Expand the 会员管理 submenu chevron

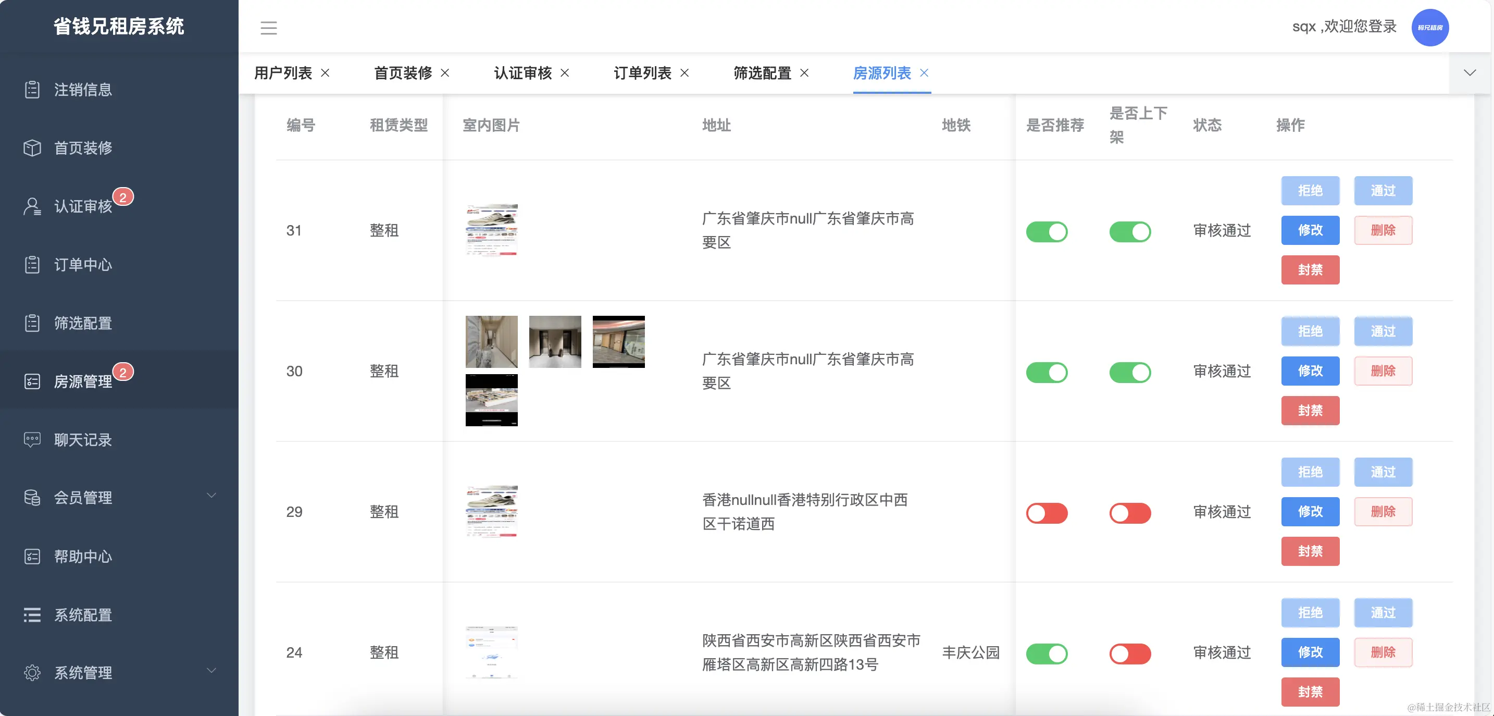click(x=211, y=496)
